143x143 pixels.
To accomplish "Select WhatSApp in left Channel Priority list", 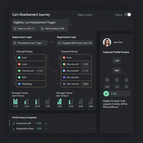I will click(x=31, y=84).
